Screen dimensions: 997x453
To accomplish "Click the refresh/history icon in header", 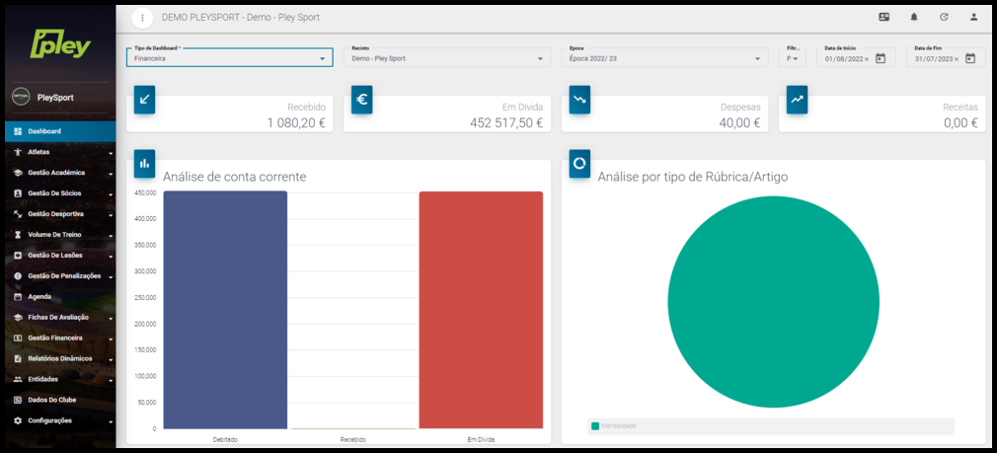I will coord(944,18).
